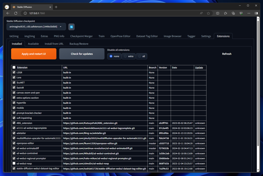Click Apply and restart UI button
263x176 pixels.
click(x=34, y=54)
